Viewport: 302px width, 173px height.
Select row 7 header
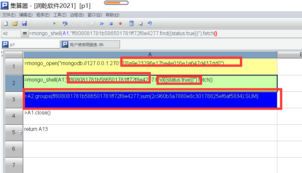[x=14, y=165]
